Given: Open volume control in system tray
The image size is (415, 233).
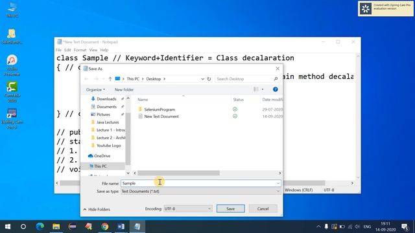Looking at the screenshot, I should pyautogui.click(x=357, y=227).
